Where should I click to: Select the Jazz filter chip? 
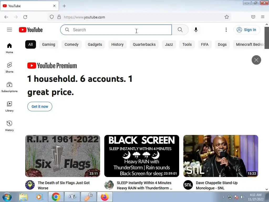click(x=169, y=44)
